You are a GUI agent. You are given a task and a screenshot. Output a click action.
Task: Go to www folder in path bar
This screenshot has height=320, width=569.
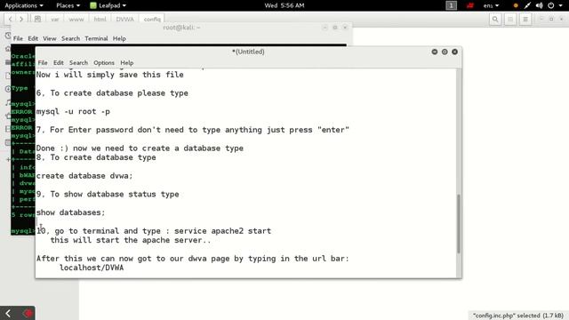click(x=76, y=20)
